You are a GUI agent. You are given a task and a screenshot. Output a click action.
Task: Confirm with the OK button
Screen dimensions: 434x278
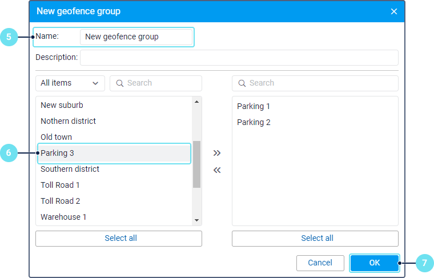click(374, 263)
